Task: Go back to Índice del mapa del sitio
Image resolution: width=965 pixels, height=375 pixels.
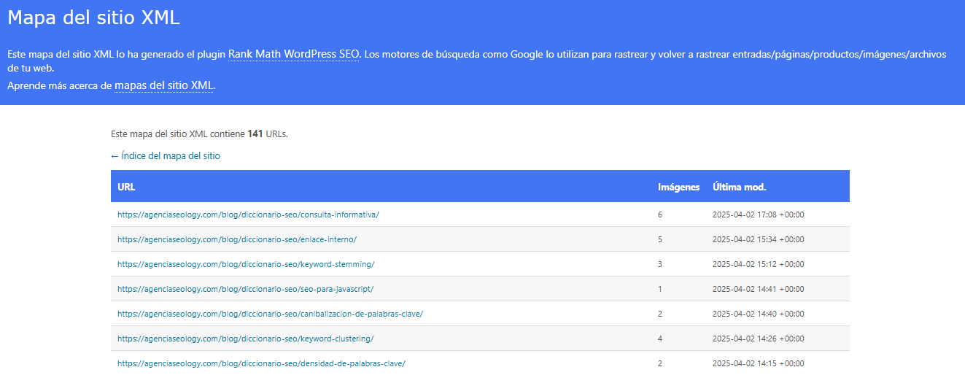Action: (166, 156)
